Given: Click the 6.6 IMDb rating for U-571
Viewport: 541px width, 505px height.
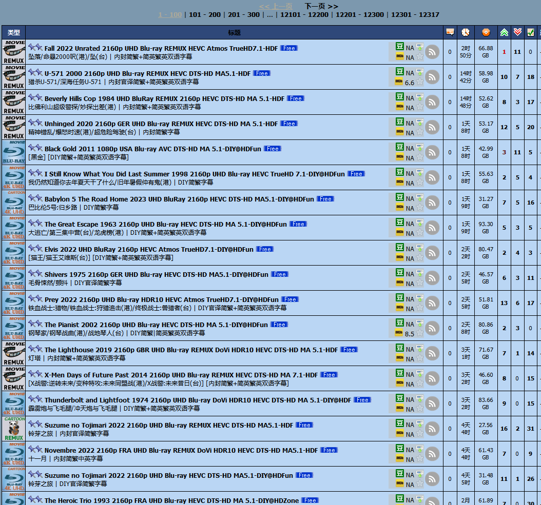Looking at the screenshot, I should pyautogui.click(x=410, y=83).
